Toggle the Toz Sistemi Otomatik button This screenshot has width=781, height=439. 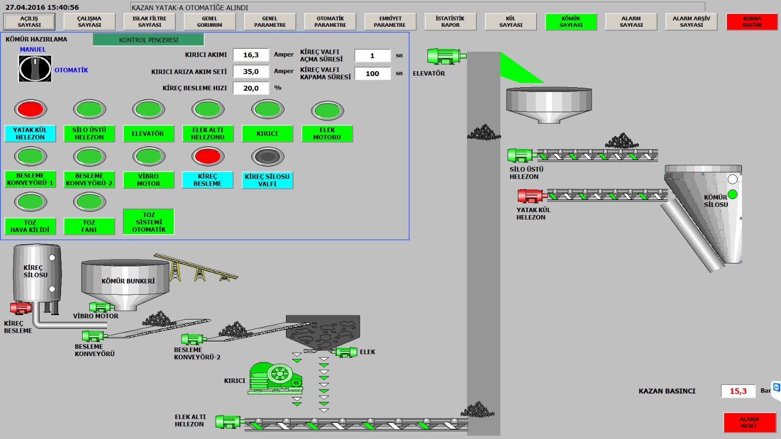coord(148,222)
